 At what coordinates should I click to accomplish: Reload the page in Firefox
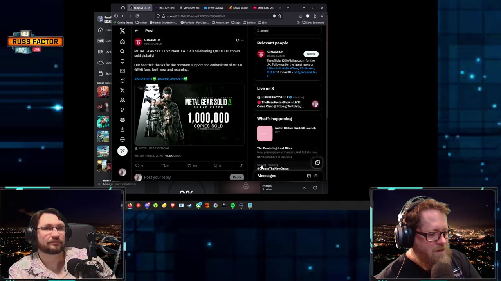click(137, 16)
